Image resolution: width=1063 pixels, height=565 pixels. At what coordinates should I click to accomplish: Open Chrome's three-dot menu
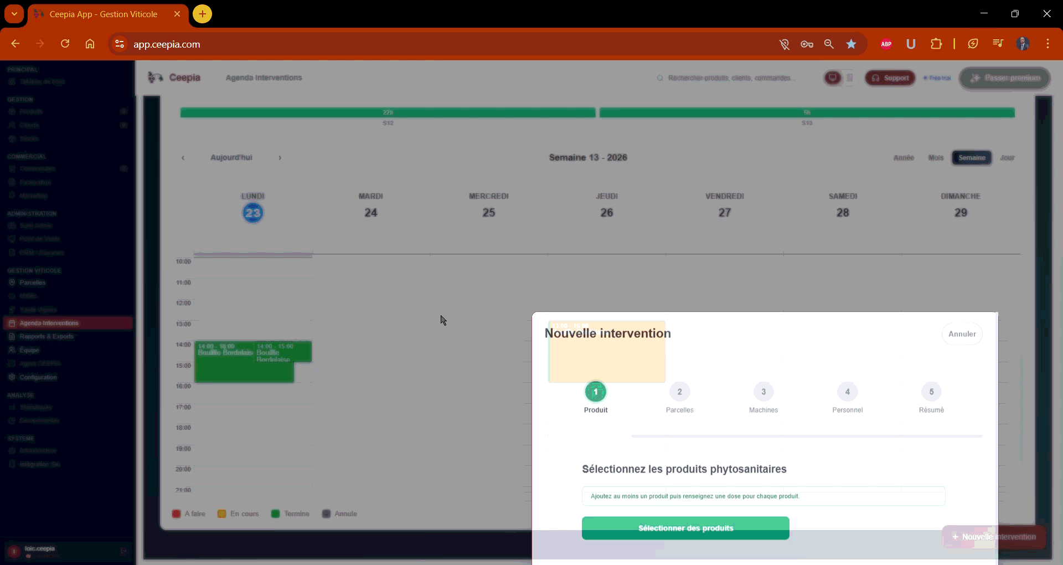(x=1047, y=44)
